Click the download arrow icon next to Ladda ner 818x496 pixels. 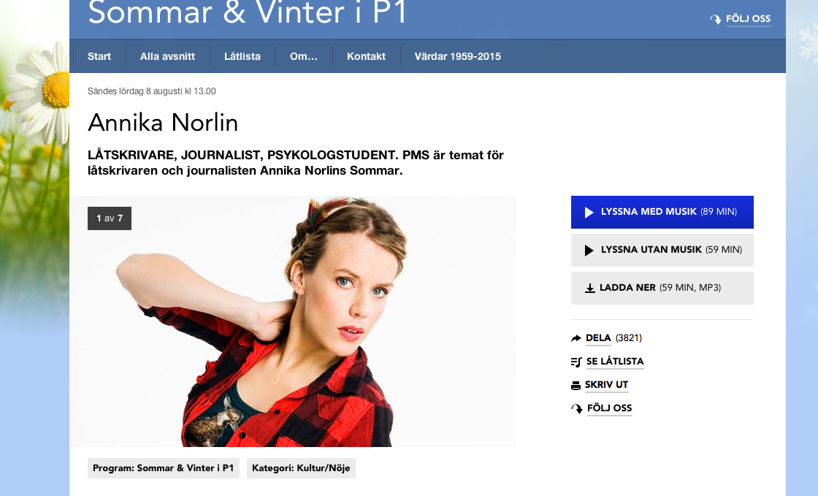(x=590, y=288)
